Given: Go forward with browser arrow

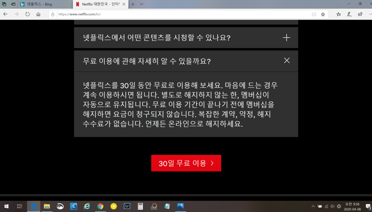Looking at the screenshot, I should pos(16,14).
